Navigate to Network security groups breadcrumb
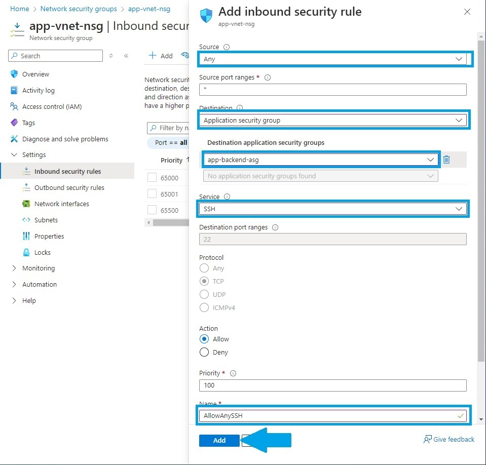The width and height of the screenshot is (486, 465). (x=79, y=9)
